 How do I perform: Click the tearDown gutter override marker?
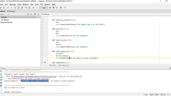click(x=45, y=62)
